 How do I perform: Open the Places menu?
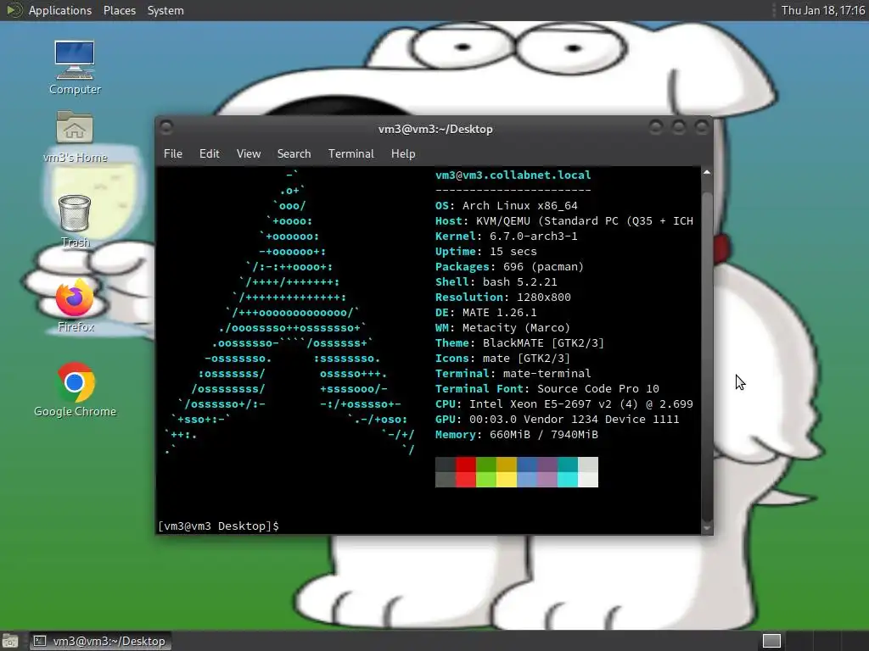pyautogui.click(x=119, y=10)
